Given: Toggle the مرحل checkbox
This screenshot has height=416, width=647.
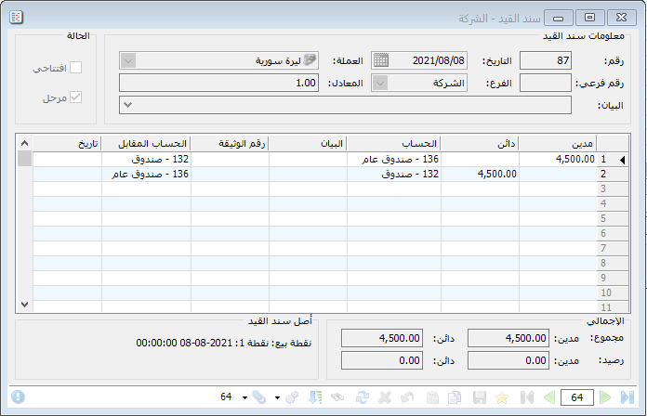Looking at the screenshot, I should point(75,97).
